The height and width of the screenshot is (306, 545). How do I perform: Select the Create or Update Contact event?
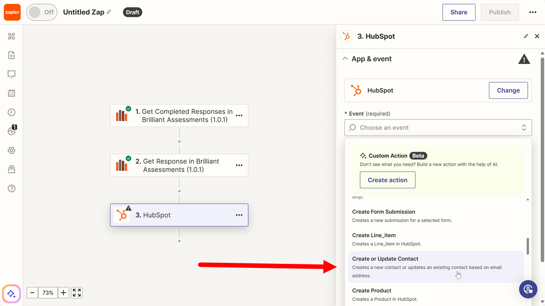385,258
